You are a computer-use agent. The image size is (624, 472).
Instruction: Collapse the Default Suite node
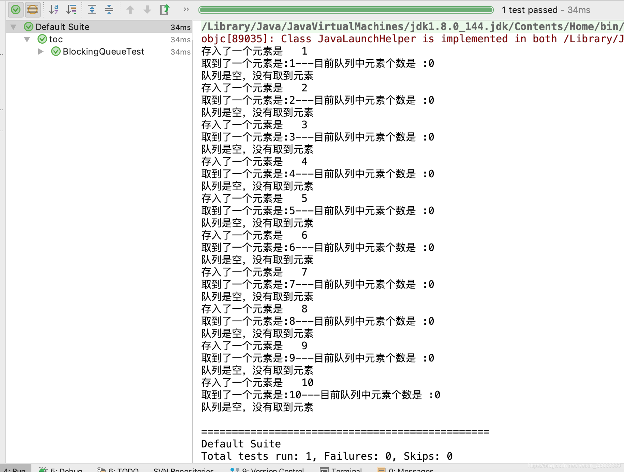coord(14,27)
